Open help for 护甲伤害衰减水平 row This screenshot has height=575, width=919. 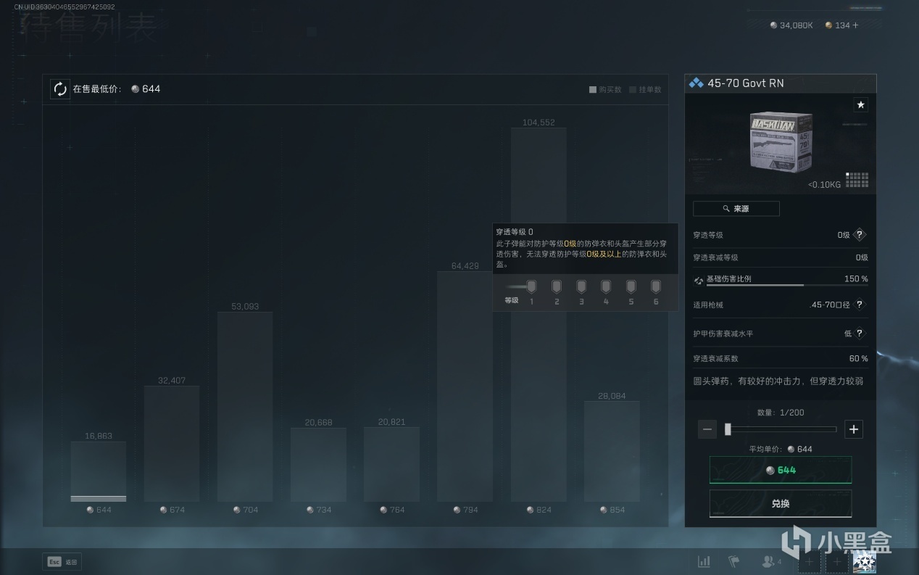(860, 334)
